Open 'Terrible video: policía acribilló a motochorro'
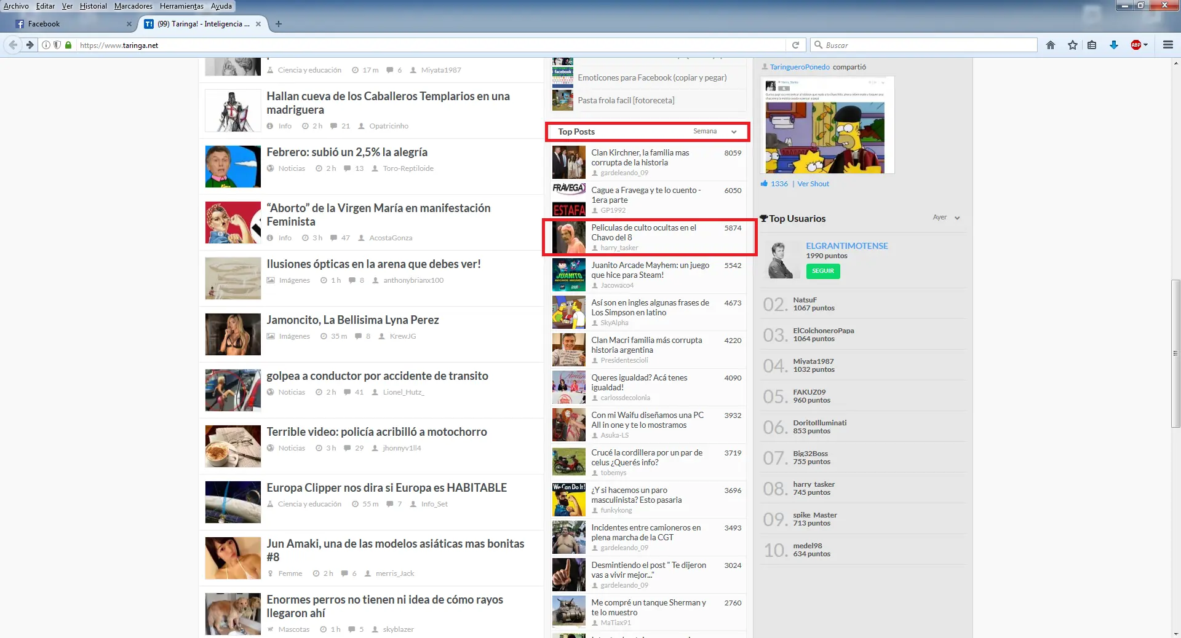The width and height of the screenshot is (1181, 638). point(376,431)
